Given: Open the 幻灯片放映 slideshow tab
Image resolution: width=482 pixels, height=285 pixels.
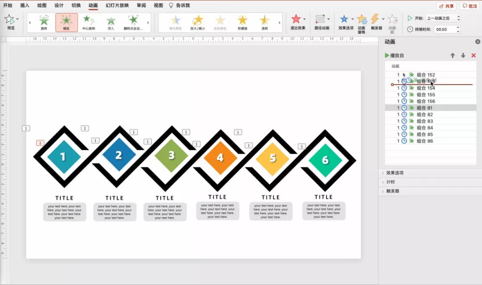Looking at the screenshot, I should 117,5.
